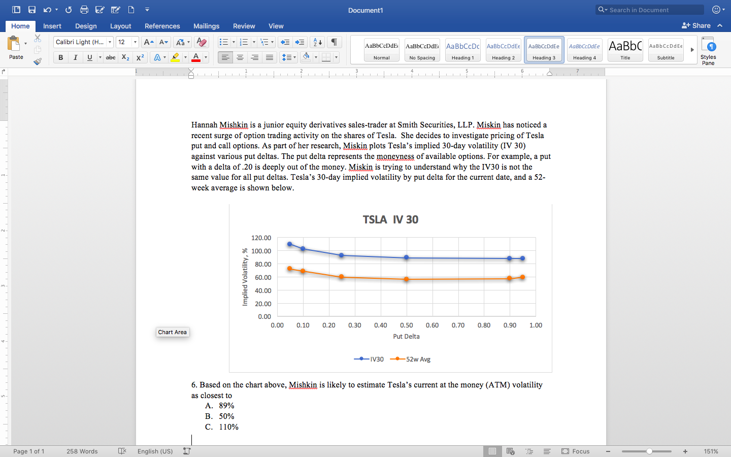Image resolution: width=731 pixels, height=457 pixels.
Task: Click the TSLA IV 30 chart title
Action: pos(390,219)
